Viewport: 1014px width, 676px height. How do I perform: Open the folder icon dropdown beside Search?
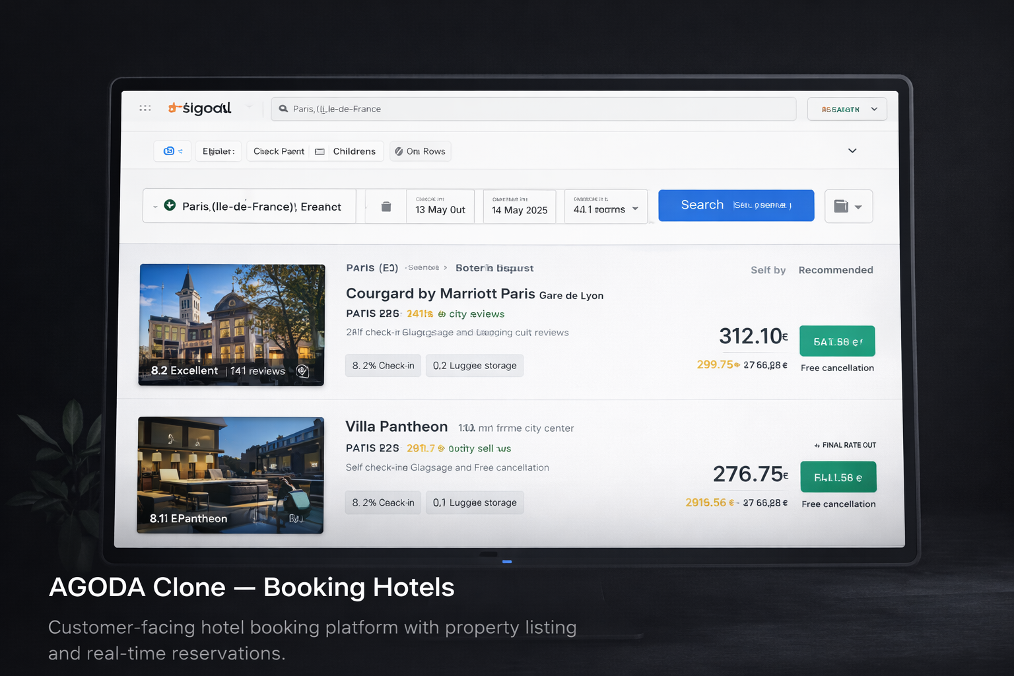click(848, 207)
